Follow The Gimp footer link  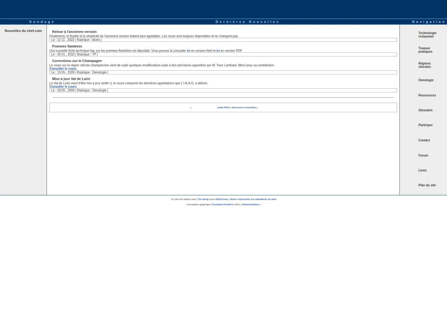pyautogui.click(x=203, y=199)
